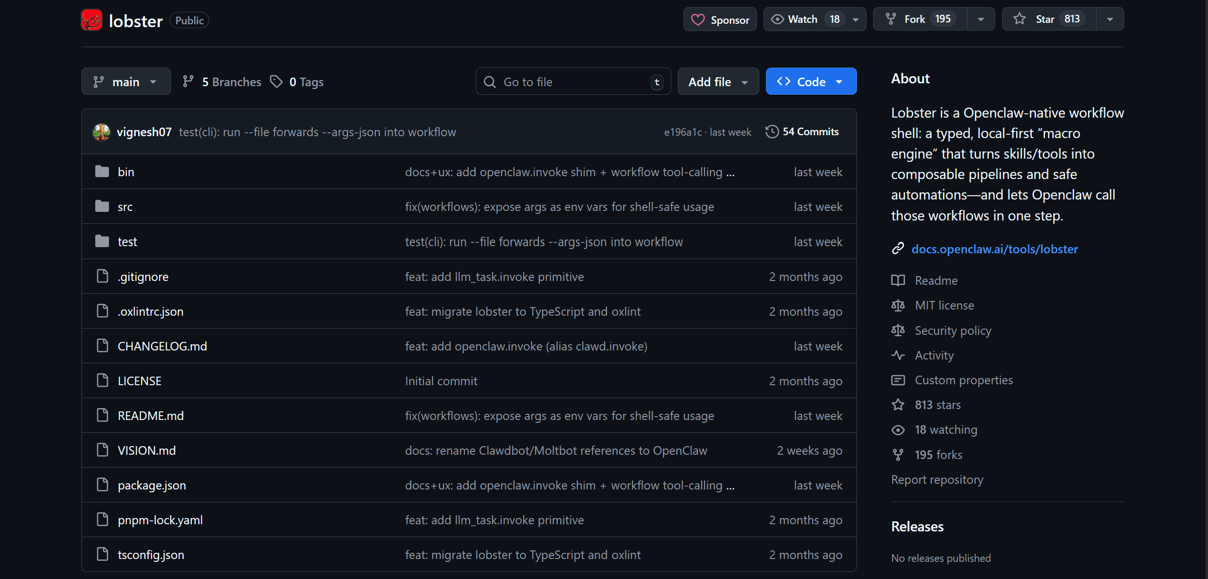Image resolution: width=1208 pixels, height=579 pixels.
Task: Open the star lists dropdown arrow
Action: 1110,19
